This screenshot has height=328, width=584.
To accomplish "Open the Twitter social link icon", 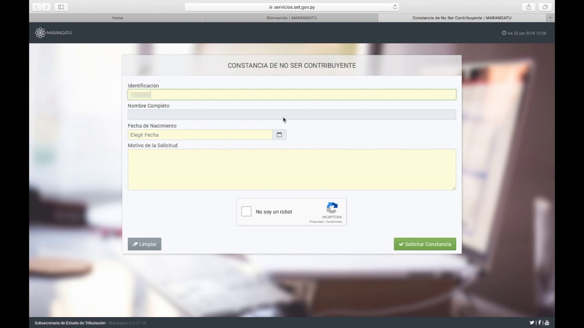I will tap(532, 323).
